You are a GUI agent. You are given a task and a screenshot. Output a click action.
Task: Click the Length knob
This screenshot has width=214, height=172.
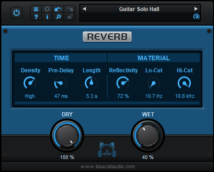[91, 83]
